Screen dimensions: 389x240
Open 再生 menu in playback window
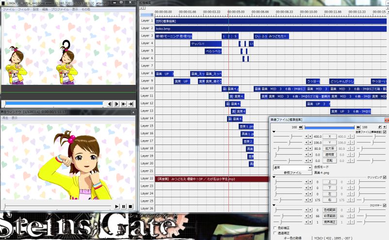pyautogui.click(x=5, y=118)
